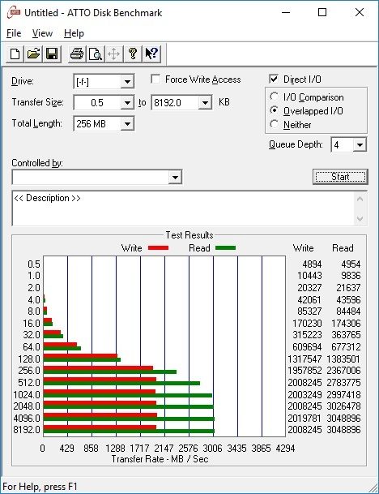Open Print Preview from the toolbar
The height and width of the screenshot is (494, 379).
(96, 54)
